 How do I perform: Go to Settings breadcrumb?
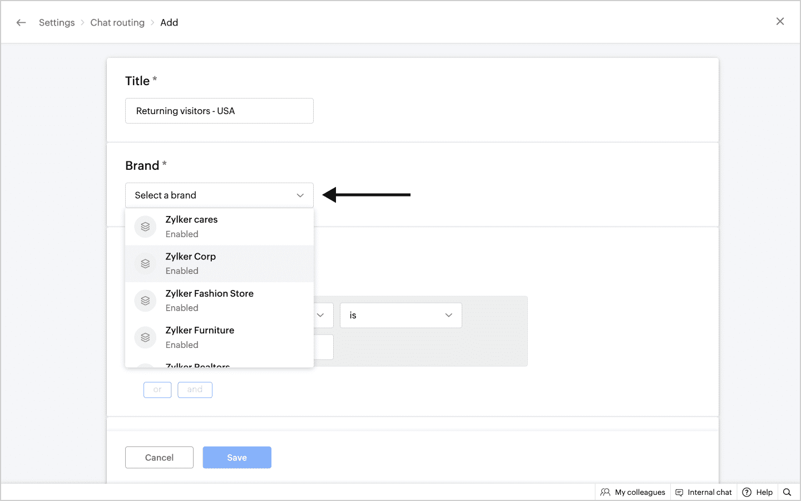point(57,22)
